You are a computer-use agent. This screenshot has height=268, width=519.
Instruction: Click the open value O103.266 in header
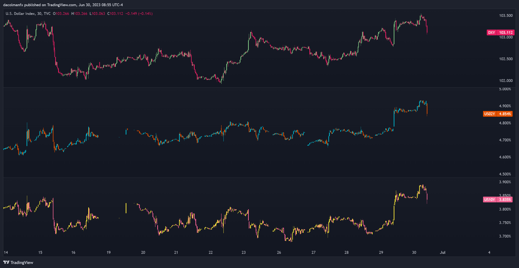pyautogui.click(x=62, y=13)
